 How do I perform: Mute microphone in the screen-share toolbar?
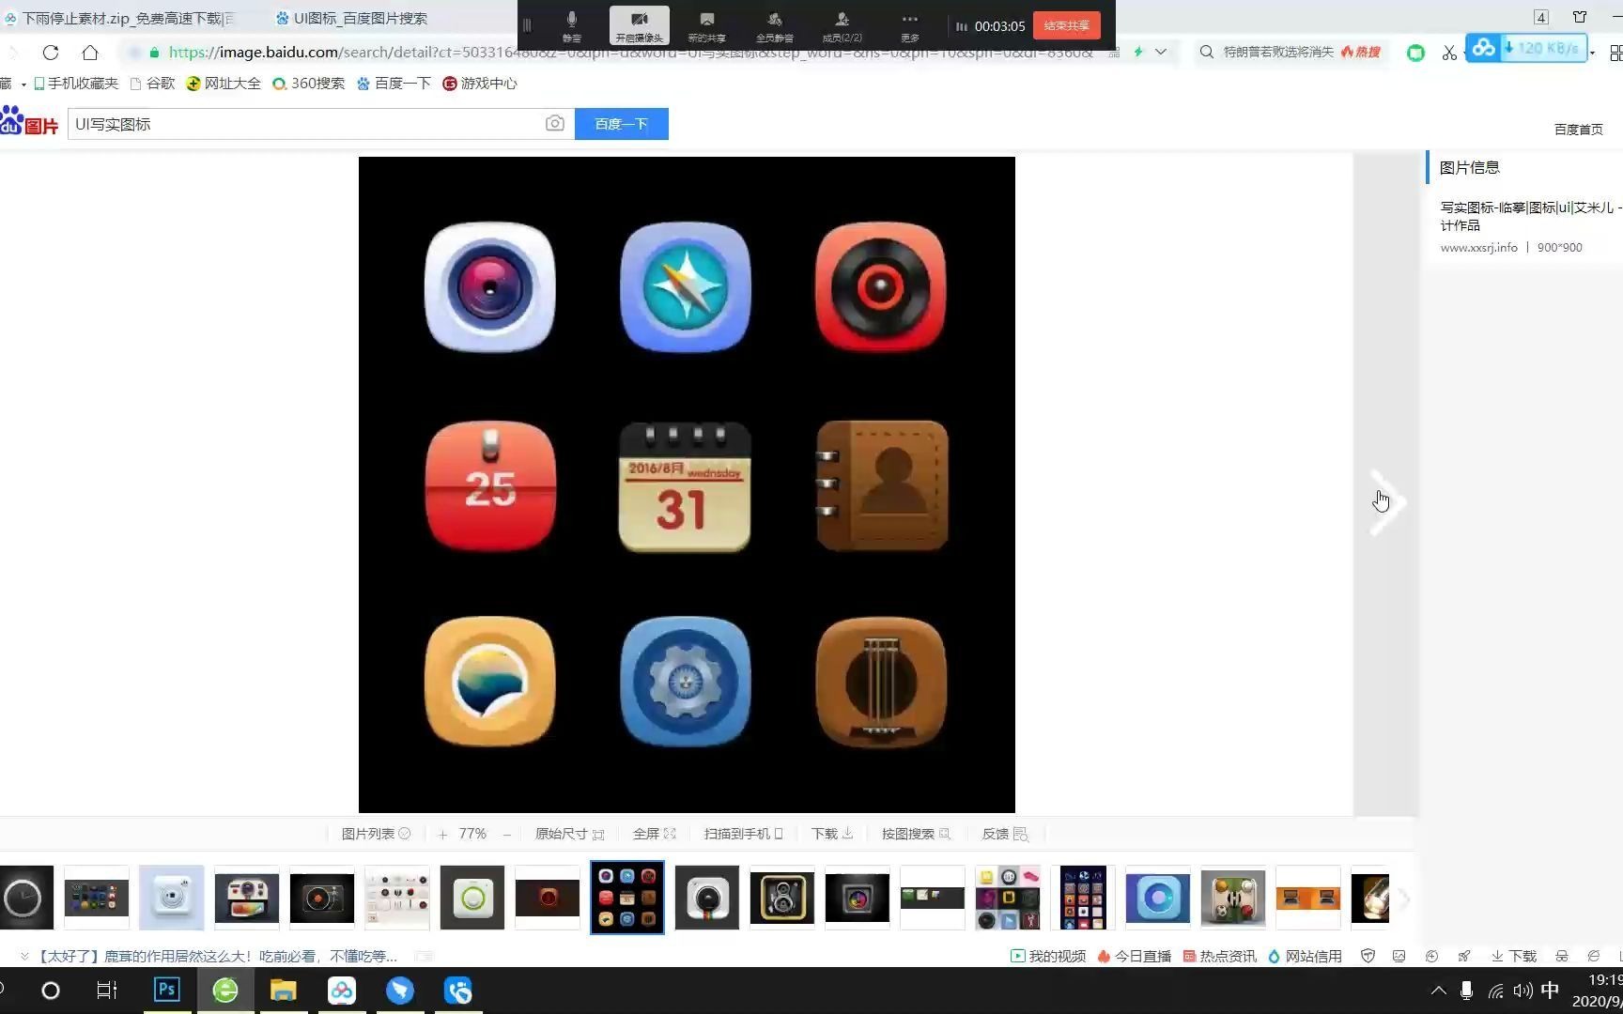[x=571, y=25]
